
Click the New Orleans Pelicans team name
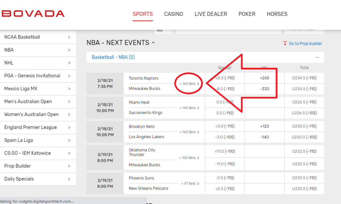[x=149, y=188]
